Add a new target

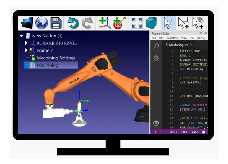click(119, 23)
